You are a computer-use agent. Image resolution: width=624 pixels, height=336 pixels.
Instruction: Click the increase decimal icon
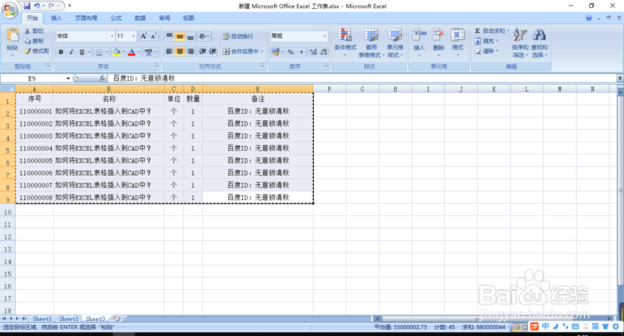pyautogui.click(x=314, y=52)
